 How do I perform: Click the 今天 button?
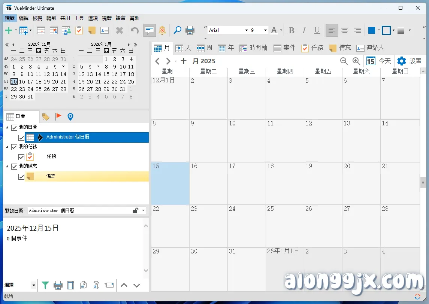(378, 61)
